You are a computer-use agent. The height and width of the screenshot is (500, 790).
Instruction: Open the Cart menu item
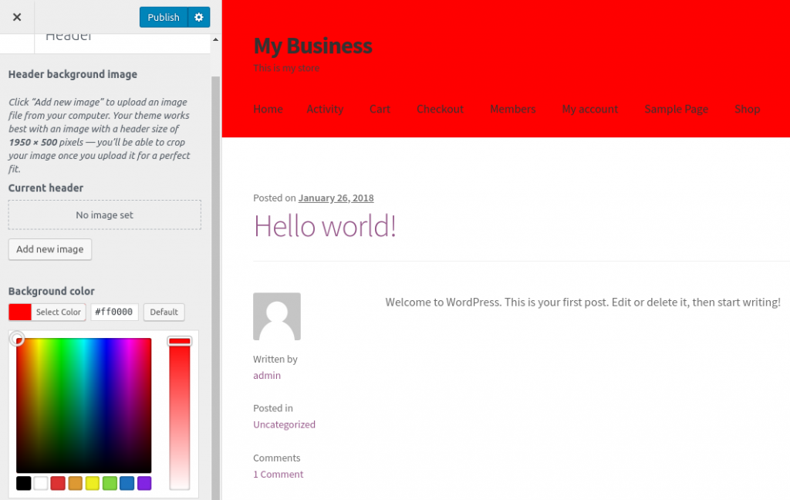click(380, 109)
